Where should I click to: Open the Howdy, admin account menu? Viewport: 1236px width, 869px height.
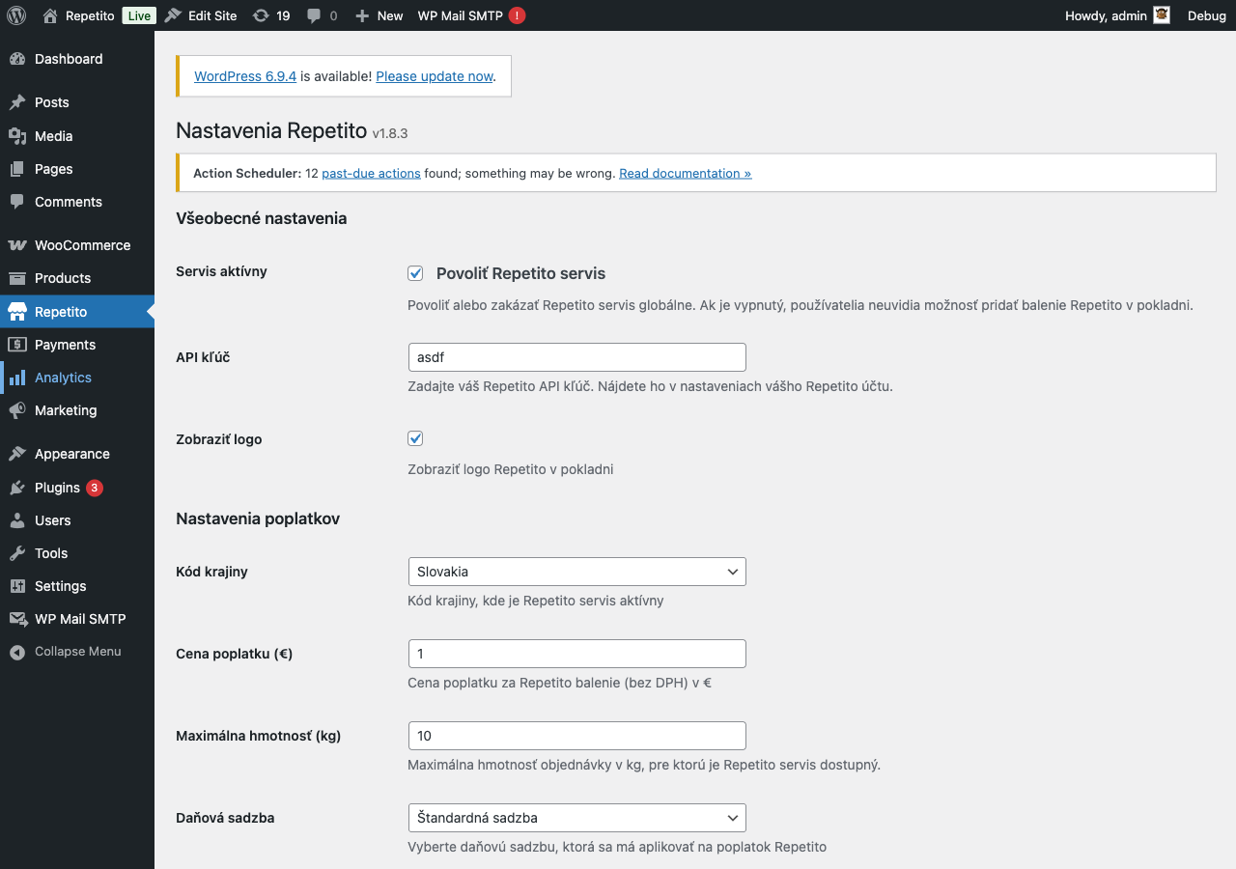tap(1110, 14)
